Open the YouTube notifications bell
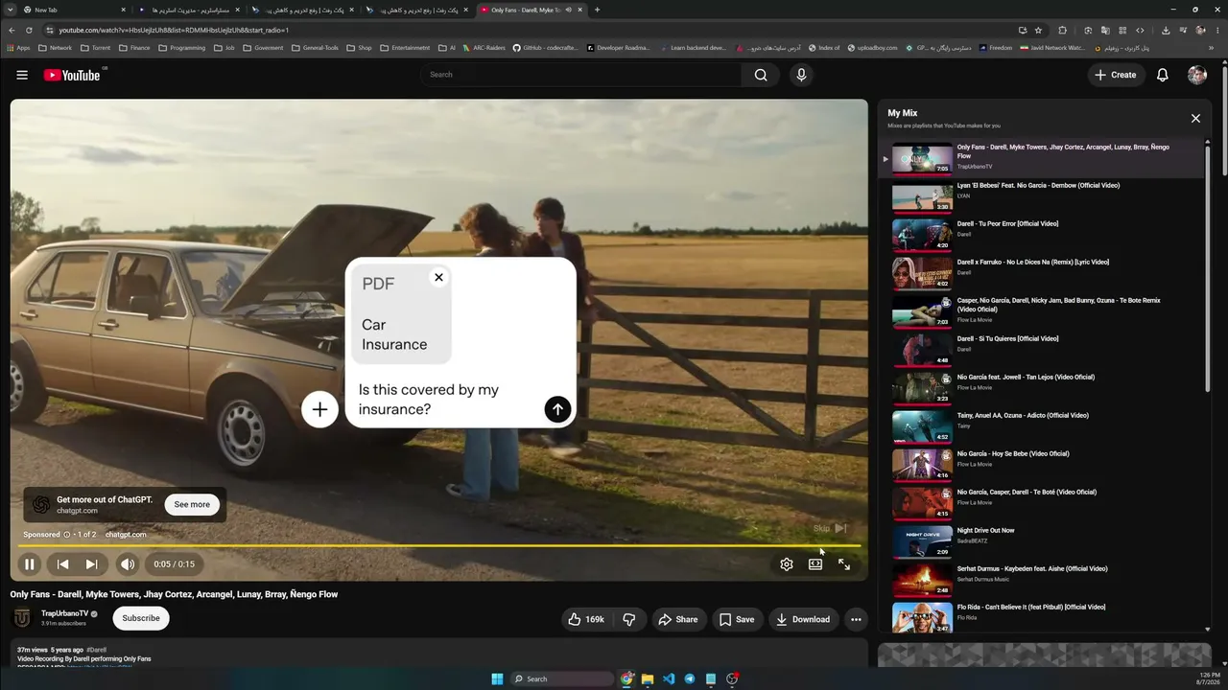The width and height of the screenshot is (1228, 690). pyautogui.click(x=1163, y=75)
